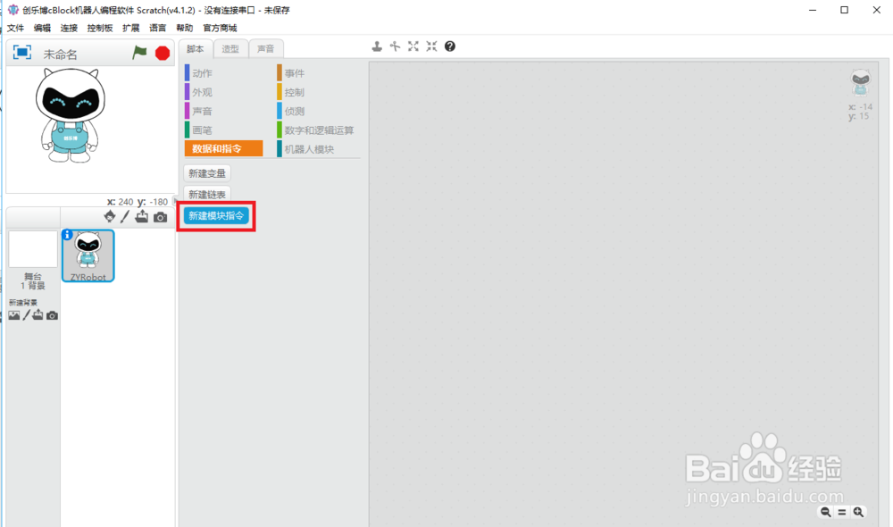Select the stamp duplicate tool
The width and height of the screenshot is (893, 527).
click(x=376, y=46)
